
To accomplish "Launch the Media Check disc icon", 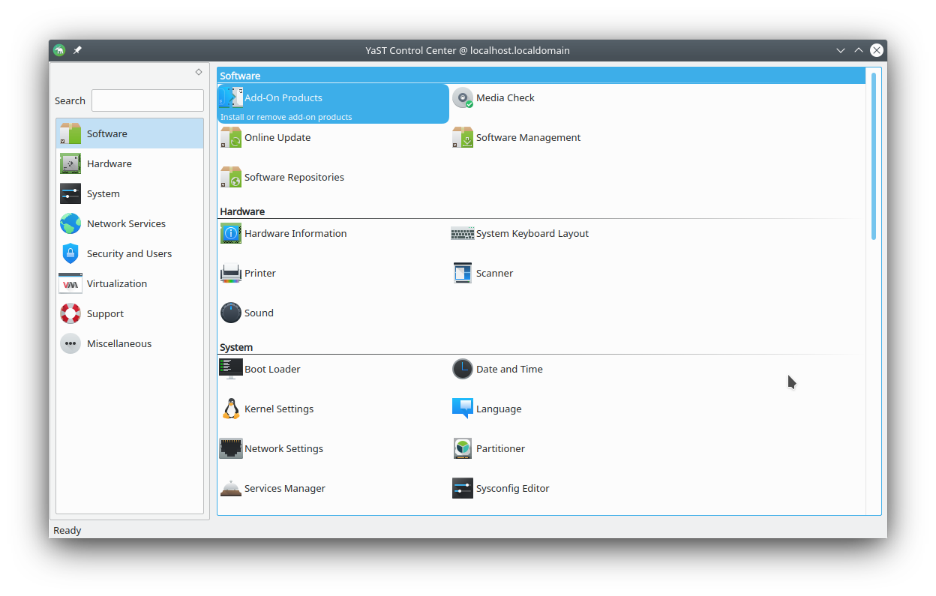I will pyautogui.click(x=463, y=98).
